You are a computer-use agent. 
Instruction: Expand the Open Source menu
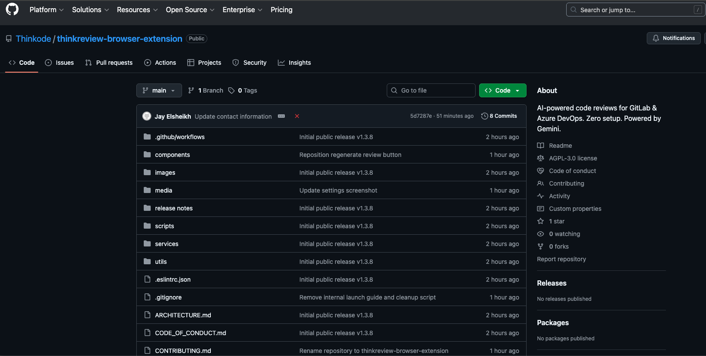[x=190, y=10]
